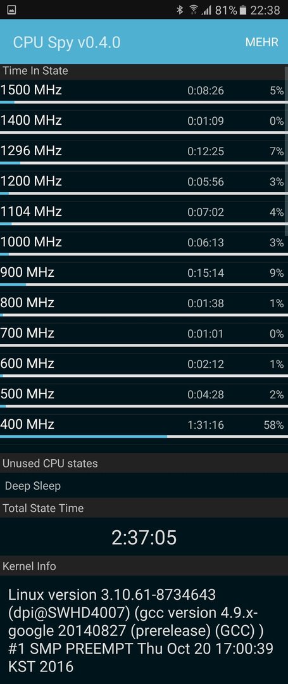Click the 400 MHz progress bar
288x684 pixels.
[x=144, y=436]
